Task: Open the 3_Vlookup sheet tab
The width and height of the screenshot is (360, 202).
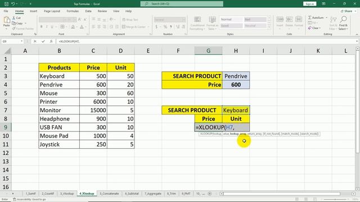Action: point(67,194)
